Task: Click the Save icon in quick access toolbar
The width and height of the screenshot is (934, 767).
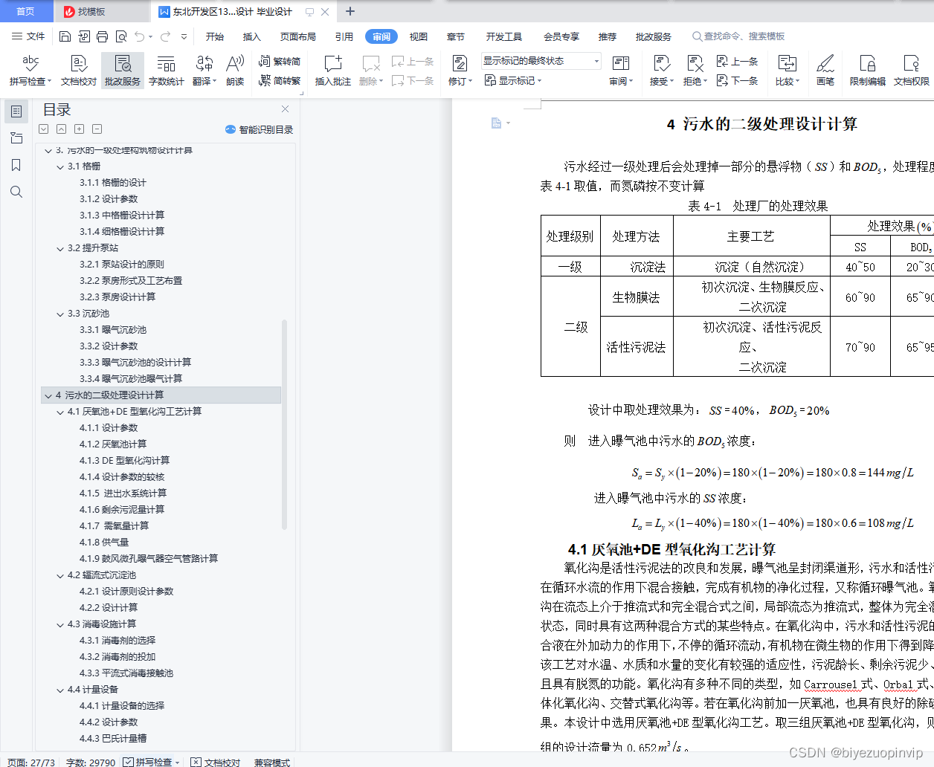Action: click(65, 36)
